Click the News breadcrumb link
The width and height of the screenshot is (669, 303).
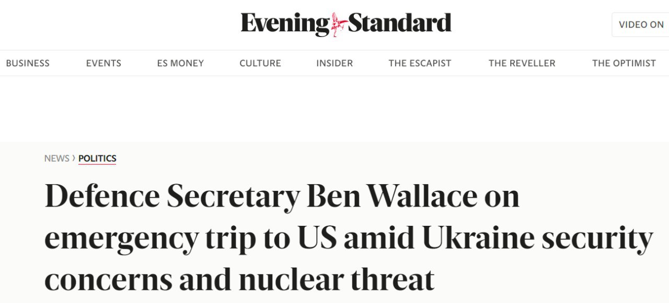pyautogui.click(x=56, y=159)
